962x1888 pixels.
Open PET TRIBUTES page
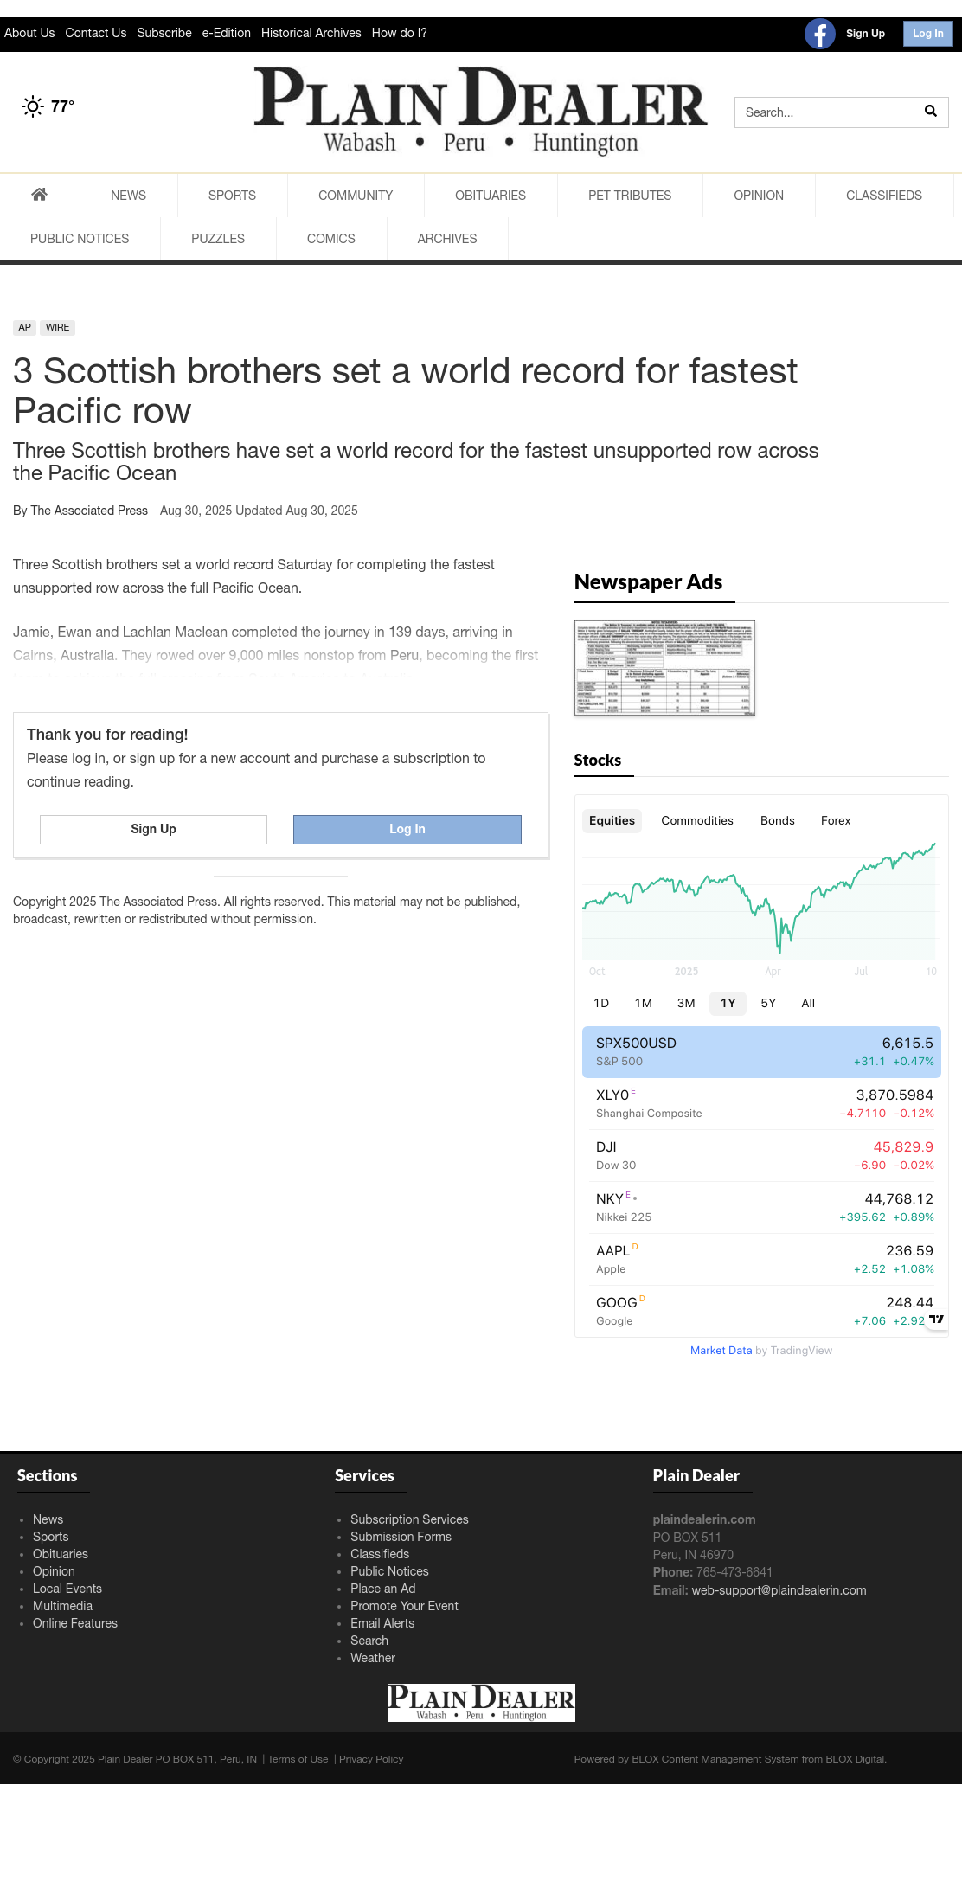coord(630,196)
